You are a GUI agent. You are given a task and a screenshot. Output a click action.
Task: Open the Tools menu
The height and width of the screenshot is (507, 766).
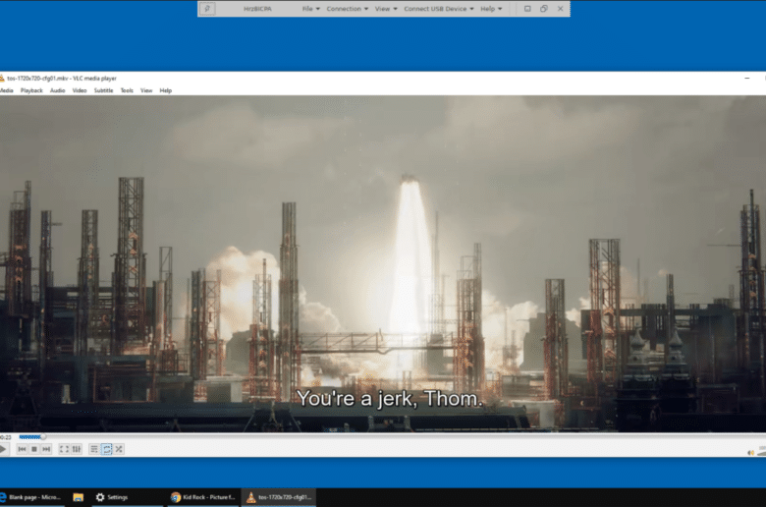[127, 90]
